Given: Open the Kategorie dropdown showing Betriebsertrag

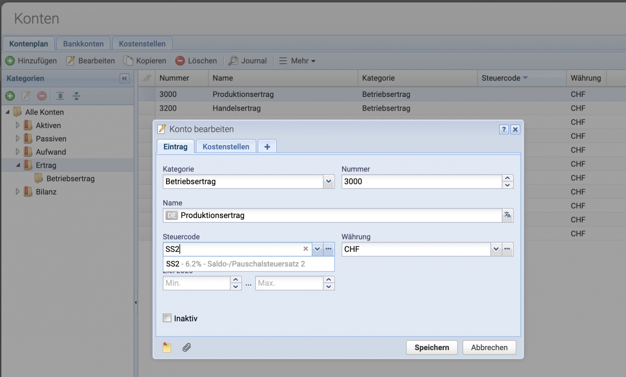Looking at the screenshot, I should pos(328,181).
